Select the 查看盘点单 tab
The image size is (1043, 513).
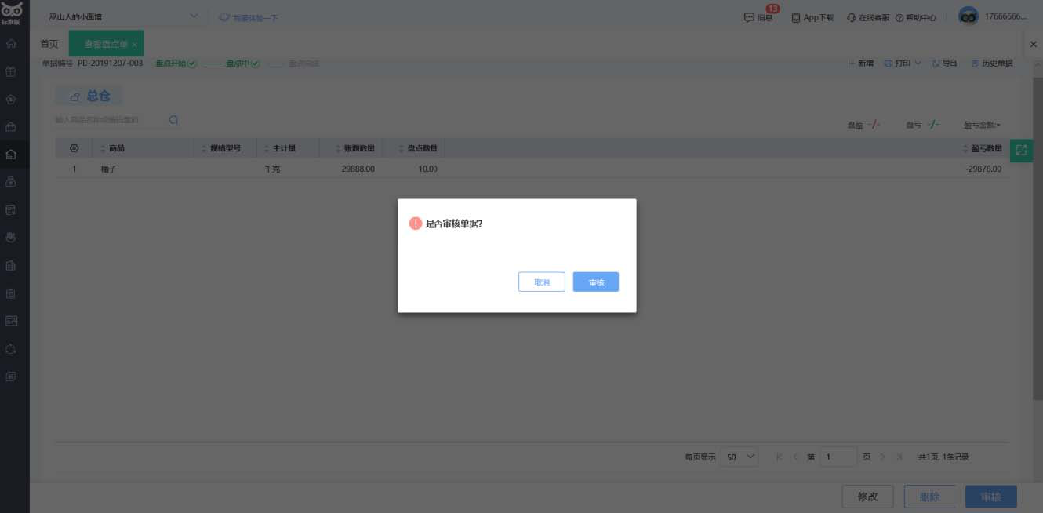[x=105, y=45]
